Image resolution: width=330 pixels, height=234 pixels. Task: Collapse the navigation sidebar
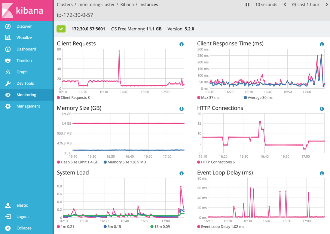coord(23,228)
